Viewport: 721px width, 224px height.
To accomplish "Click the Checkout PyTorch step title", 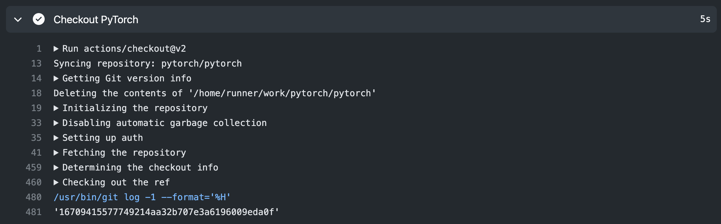I will pyautogui.click(x=96, y=20).
